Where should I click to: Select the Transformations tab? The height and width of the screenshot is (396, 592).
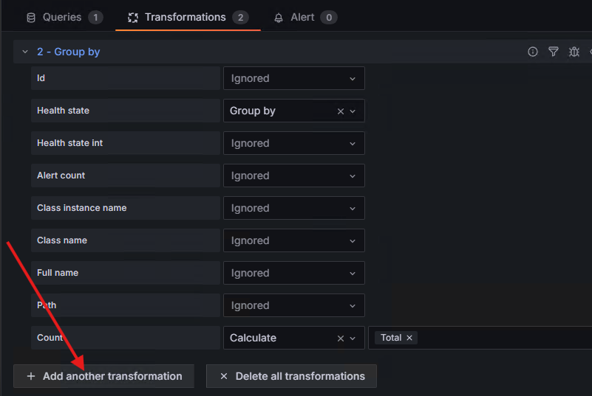click(x=188, y=17)
